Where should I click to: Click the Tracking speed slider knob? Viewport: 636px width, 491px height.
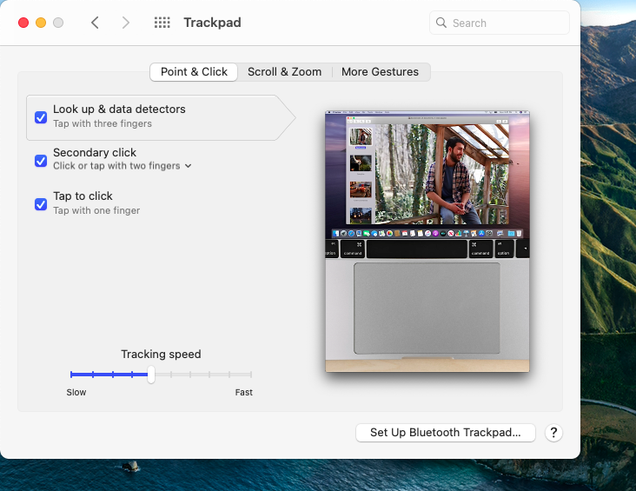pyautogui.click(x=151, y=375)
